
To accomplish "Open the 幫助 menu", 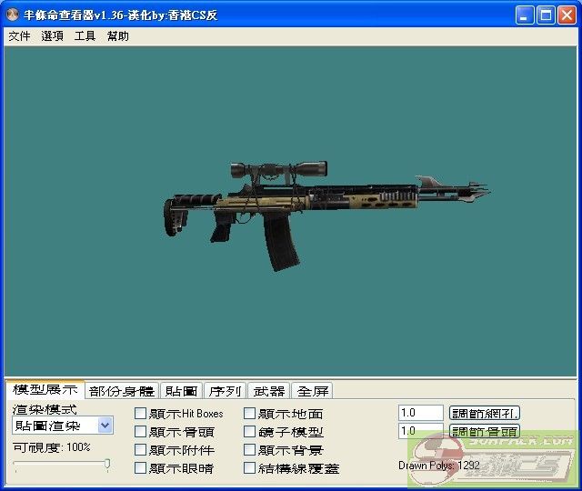I will tap(117, 36).
